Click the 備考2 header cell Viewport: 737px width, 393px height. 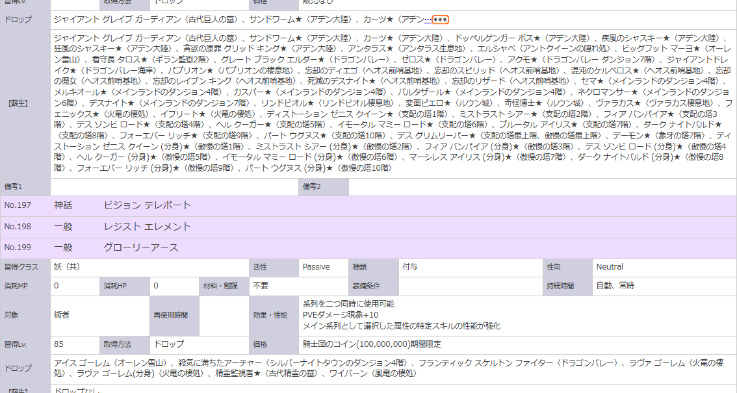coord(324,187)
